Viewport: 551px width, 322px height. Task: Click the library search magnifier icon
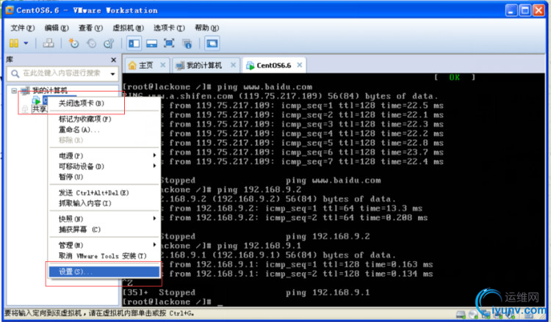point(15,73)
